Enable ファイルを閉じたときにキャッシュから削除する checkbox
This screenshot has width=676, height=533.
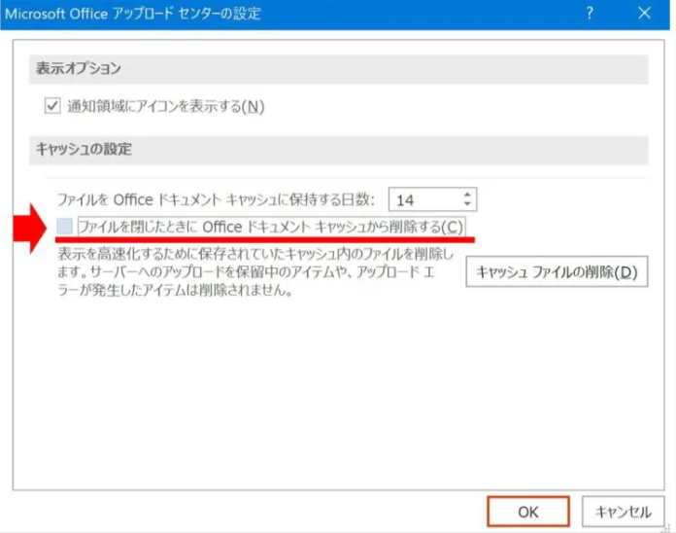[x=65, y=227]
